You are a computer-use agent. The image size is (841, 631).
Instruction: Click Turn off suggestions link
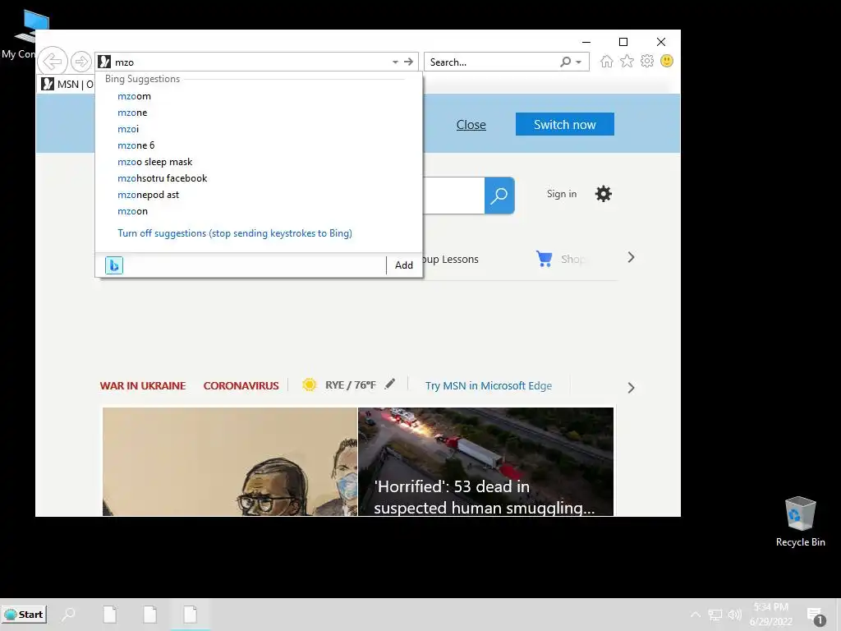click(235, 233)
